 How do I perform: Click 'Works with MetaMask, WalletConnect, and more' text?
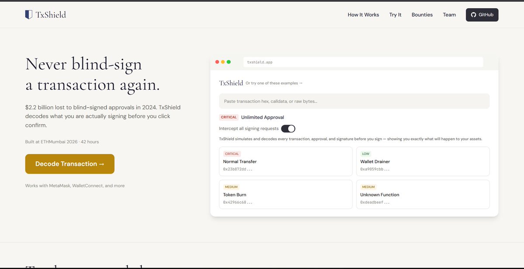coord(75,186)
